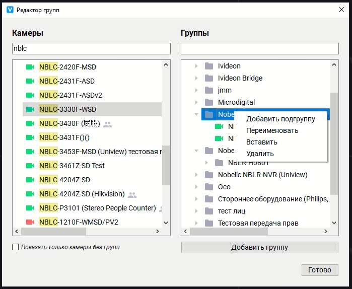Click groups list scroll up arrow
This screenshot has height=289, width=352.
click(334, 64)
